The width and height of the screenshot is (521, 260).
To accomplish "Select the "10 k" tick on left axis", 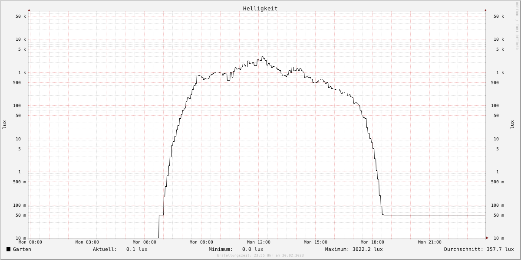I will (x=21, y=39).
